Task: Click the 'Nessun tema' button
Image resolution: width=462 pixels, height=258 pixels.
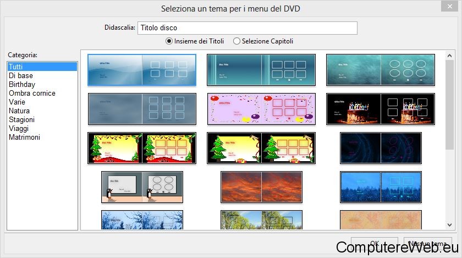Action: (428, 244)
